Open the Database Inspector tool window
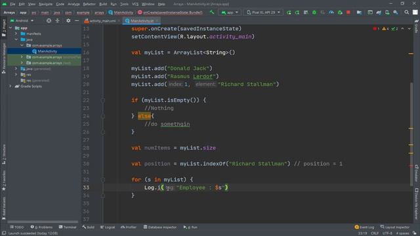Screen dimensions: 420x236 click(x=160, y=227)
